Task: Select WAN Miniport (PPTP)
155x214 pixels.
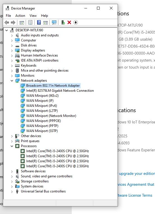Action: coord(42,126)
